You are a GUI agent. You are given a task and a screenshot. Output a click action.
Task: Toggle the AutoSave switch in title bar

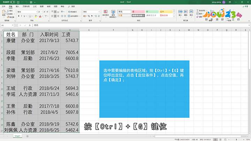[x=13, y=2]
